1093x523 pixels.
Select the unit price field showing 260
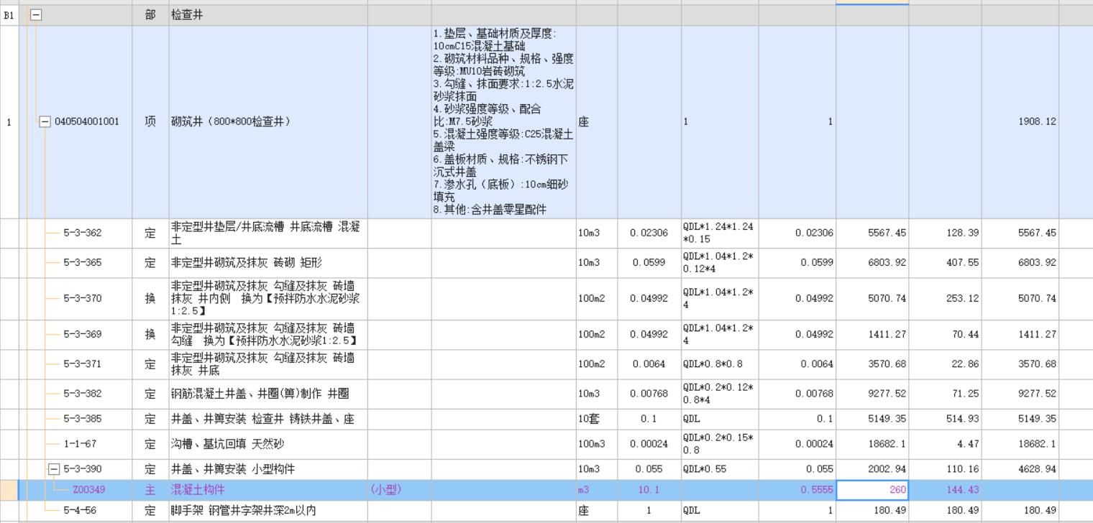point(872,490)
